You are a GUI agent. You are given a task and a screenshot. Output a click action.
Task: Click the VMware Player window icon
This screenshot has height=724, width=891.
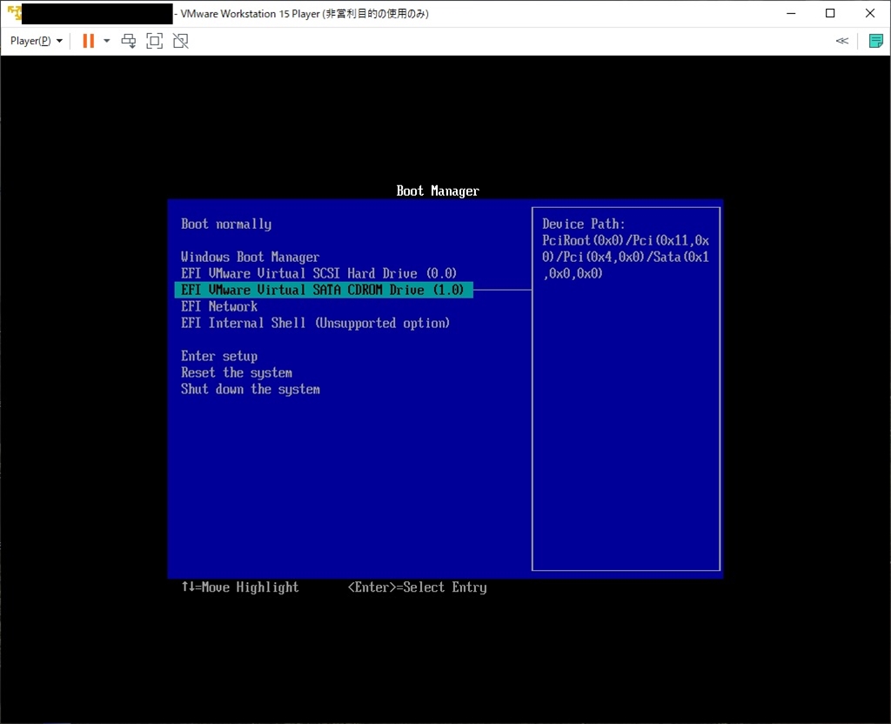click(14, 12)
